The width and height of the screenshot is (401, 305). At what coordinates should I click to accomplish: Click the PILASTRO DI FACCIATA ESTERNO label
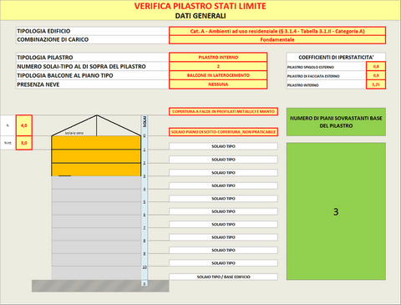(x=313, y=76)
